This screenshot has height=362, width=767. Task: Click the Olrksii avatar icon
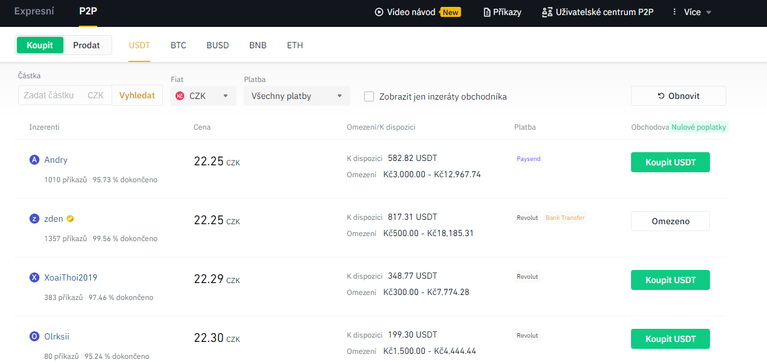[34, 336]
